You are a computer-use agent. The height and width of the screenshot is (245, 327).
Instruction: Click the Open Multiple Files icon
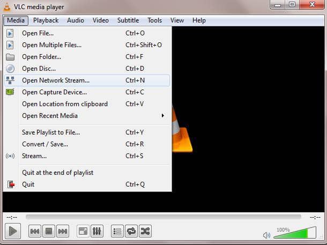coord(10,45)
